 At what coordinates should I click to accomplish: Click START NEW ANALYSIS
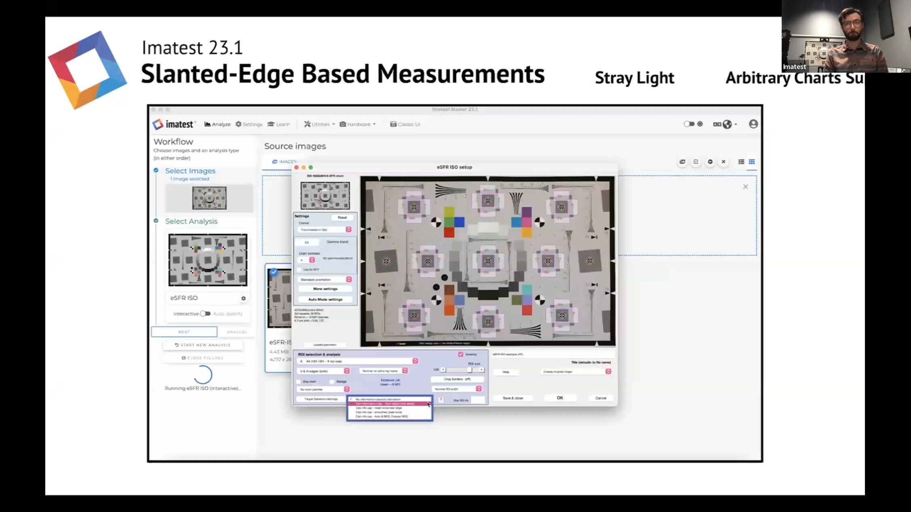coord(202,345)
